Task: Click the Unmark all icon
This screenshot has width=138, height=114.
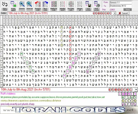Action: point(80,4)
